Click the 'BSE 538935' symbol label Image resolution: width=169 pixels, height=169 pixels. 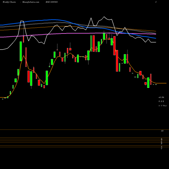52,2
